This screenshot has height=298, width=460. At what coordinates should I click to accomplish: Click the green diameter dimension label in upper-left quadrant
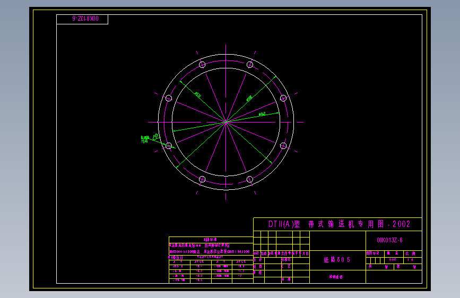click(x=198, y=95)
